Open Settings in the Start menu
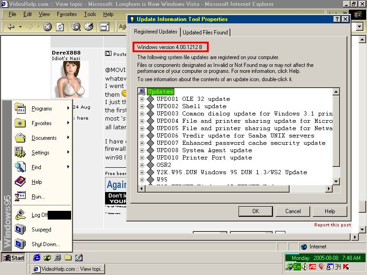The width and height of the screenshot is (367, 275). pyautogui.click(x=42, y=153)
